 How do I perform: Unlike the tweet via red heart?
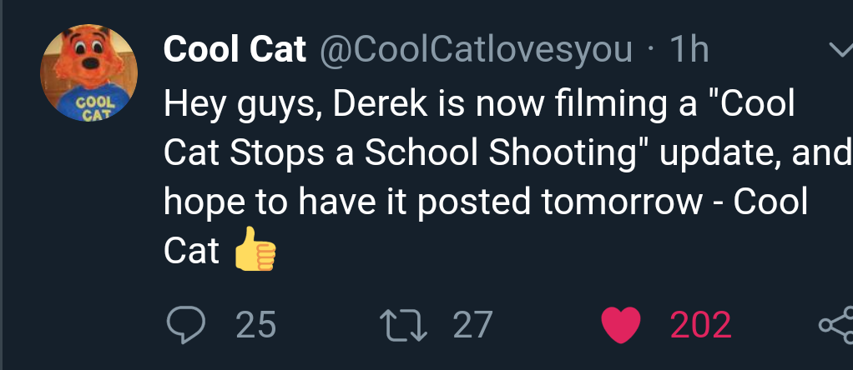(x=621, y=325)
